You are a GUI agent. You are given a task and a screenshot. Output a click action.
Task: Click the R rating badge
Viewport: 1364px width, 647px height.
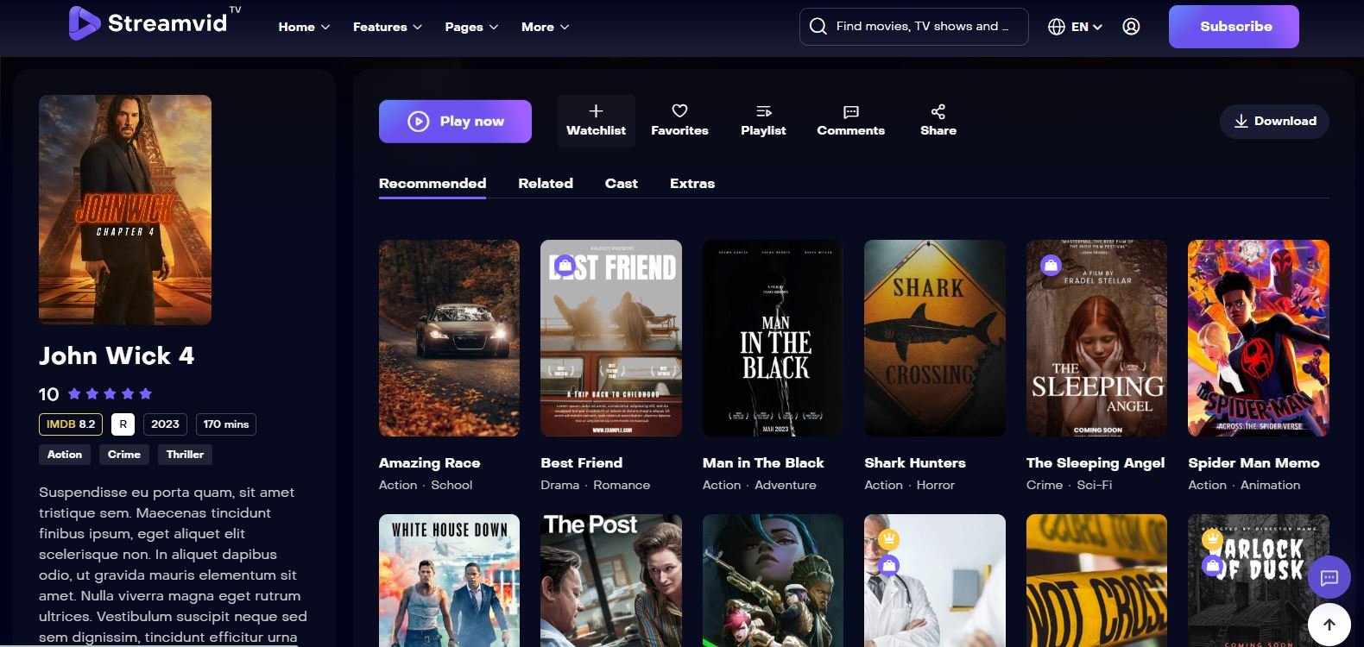click(123, 424)
